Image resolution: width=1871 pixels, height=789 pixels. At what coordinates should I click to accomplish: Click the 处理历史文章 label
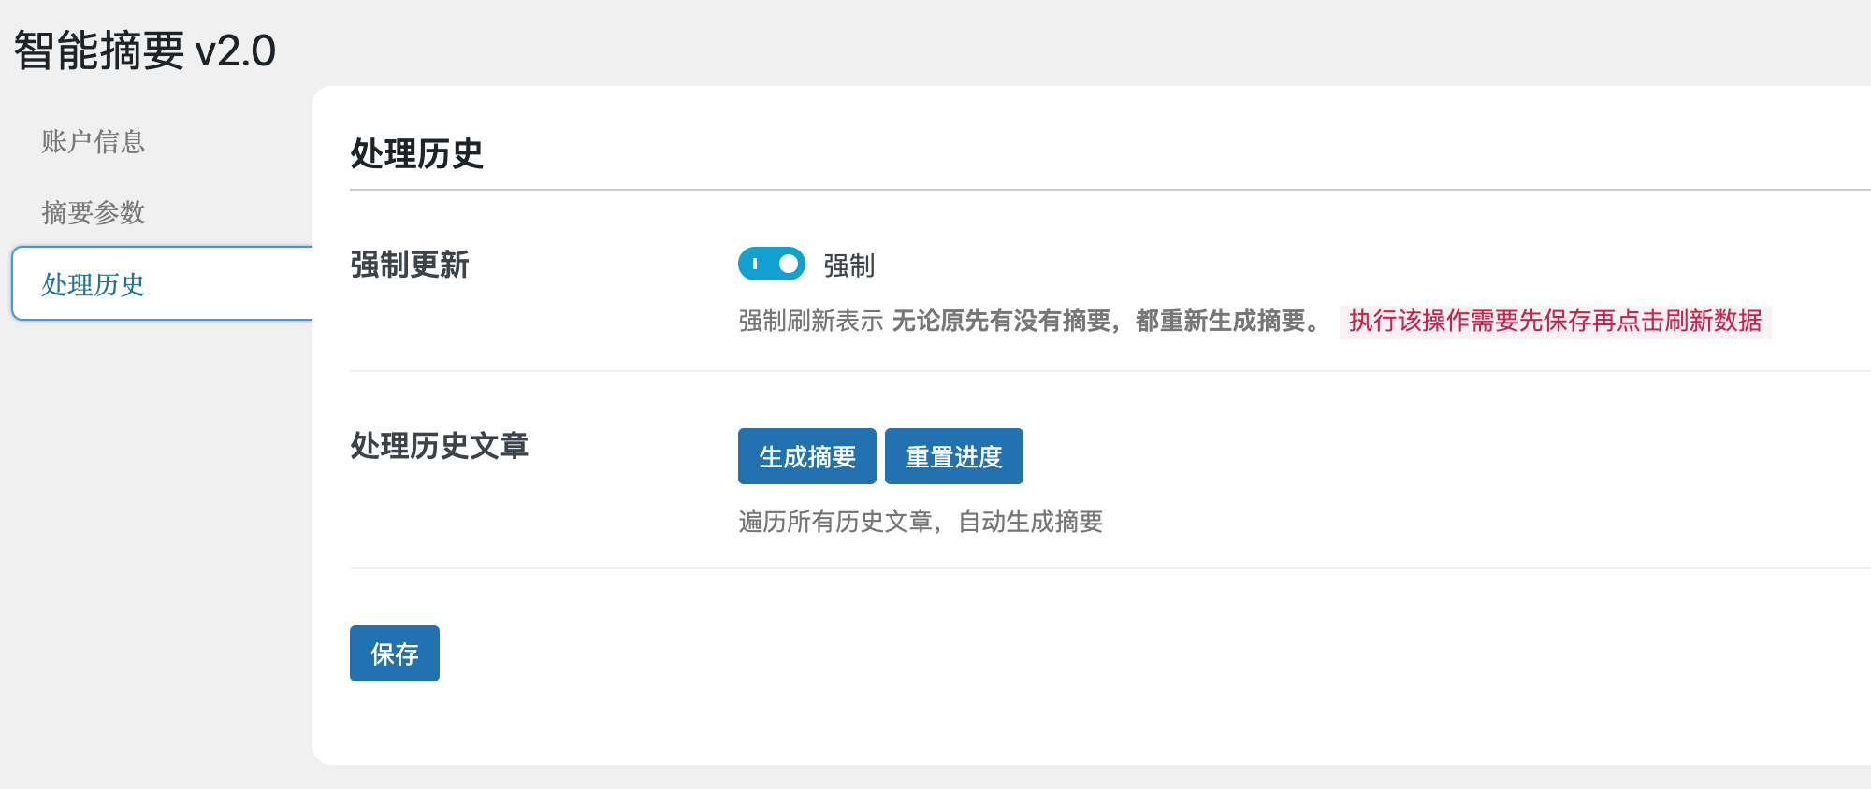click(x=440, y=447)
